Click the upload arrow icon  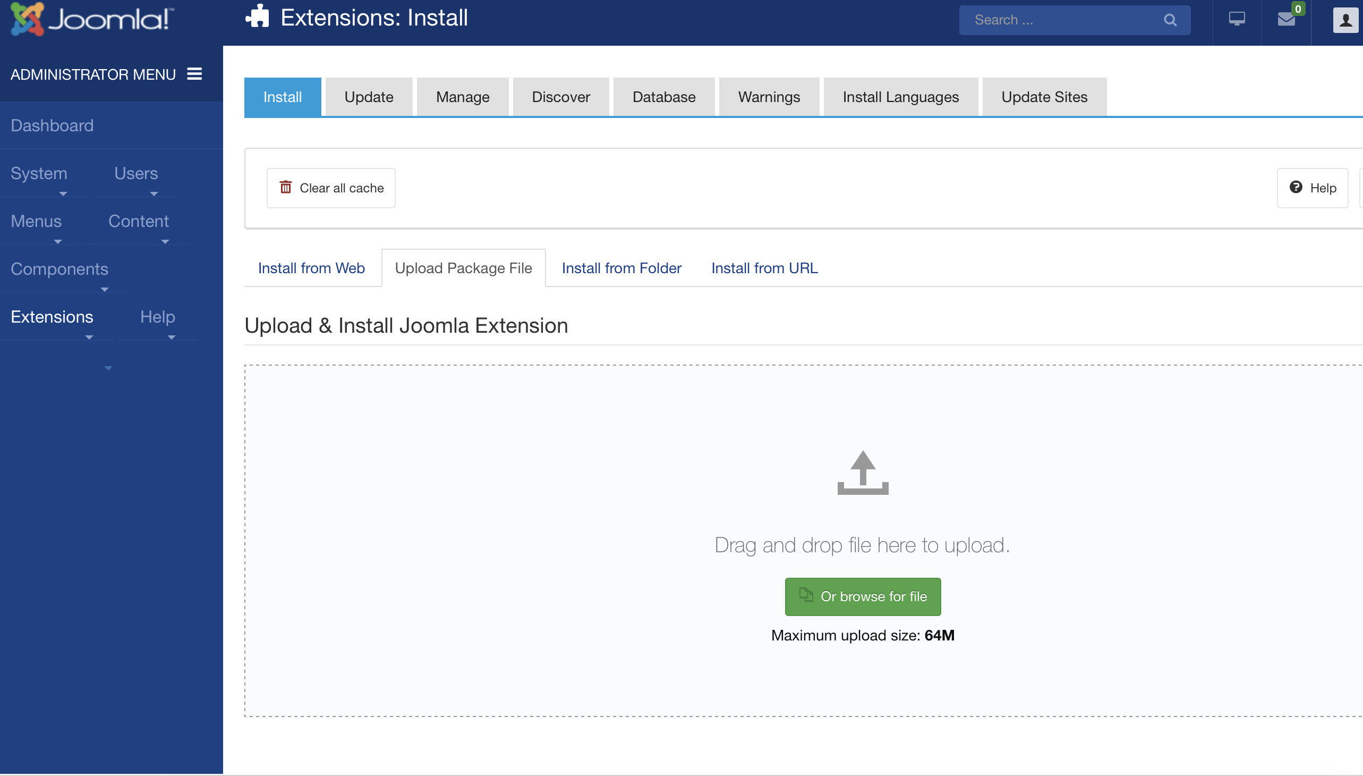(x=862, y=472)
